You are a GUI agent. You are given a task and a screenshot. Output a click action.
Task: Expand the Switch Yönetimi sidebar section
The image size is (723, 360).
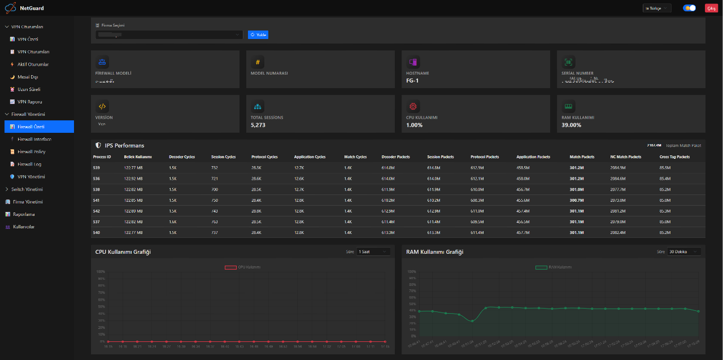point(28,189)
